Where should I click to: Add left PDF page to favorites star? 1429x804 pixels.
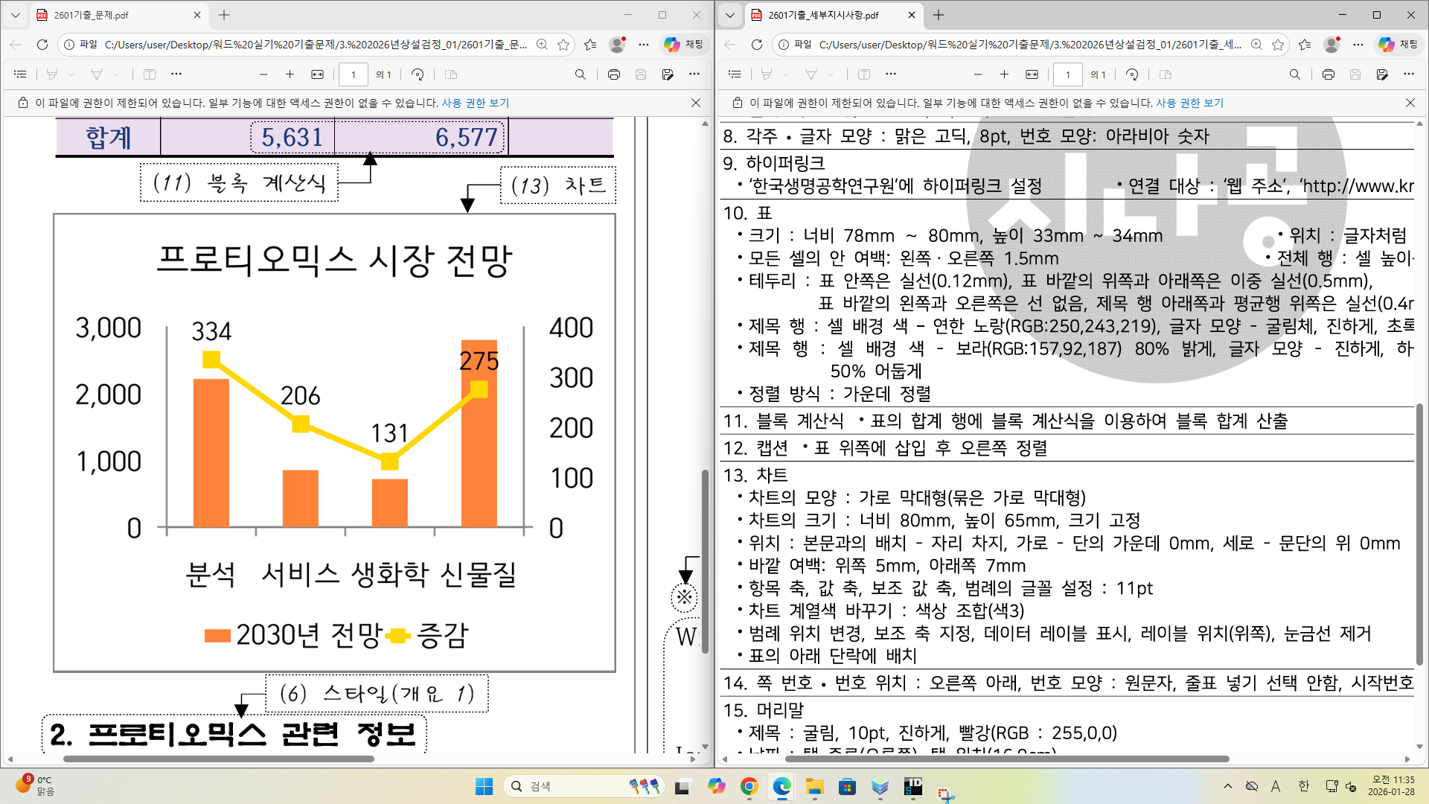click(563, 45)
